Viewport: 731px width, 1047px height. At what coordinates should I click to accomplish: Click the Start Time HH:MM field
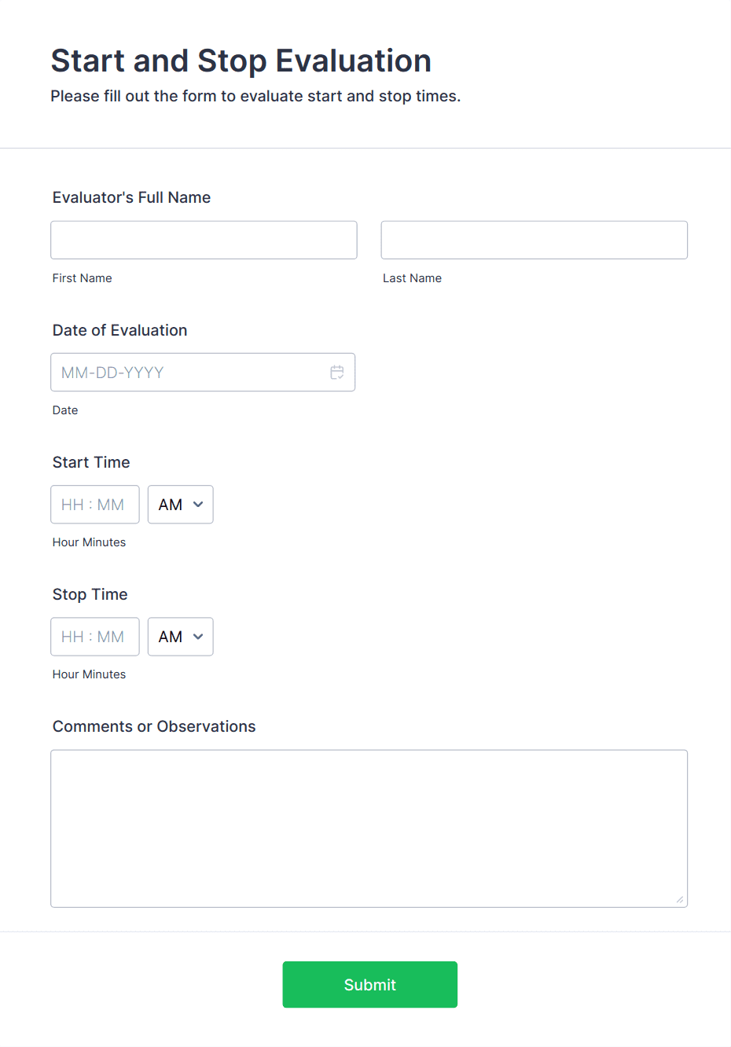(x=94, y=505)
